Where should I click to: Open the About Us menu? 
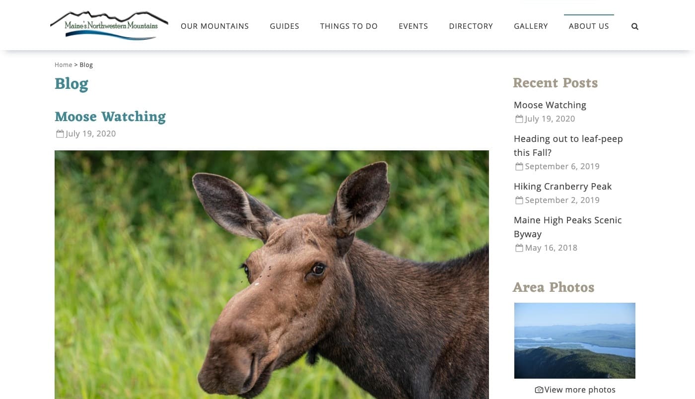tap(589, 26)
